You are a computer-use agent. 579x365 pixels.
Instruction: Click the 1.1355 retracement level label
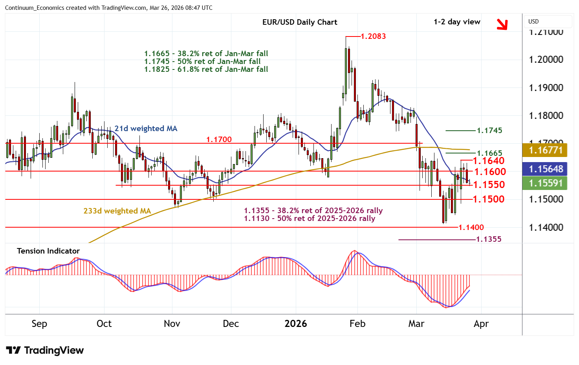489,239
